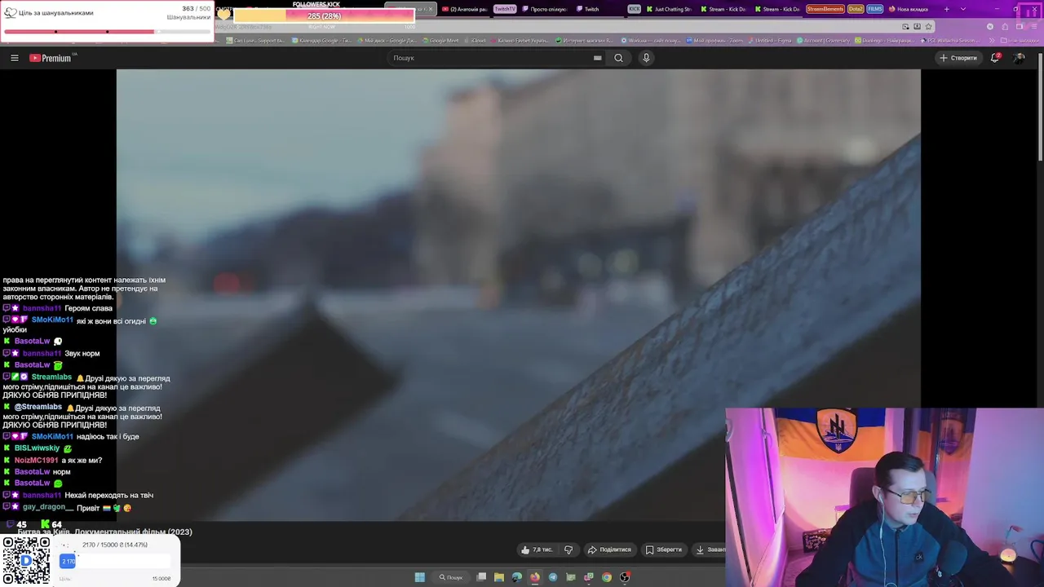Screen dimensions: 1044x587
Task: Switch to the Just Chatting Stream tab
Action: [x=669, y=9]
